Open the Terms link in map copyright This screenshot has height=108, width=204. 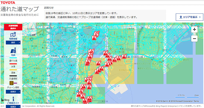click(x=196, y=101)
